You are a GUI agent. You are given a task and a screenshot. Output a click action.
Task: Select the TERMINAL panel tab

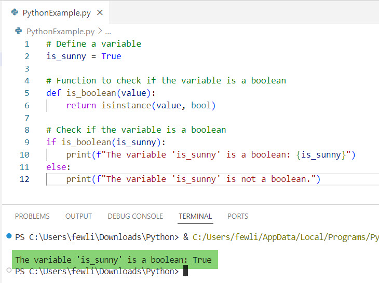tap(195, 216)
